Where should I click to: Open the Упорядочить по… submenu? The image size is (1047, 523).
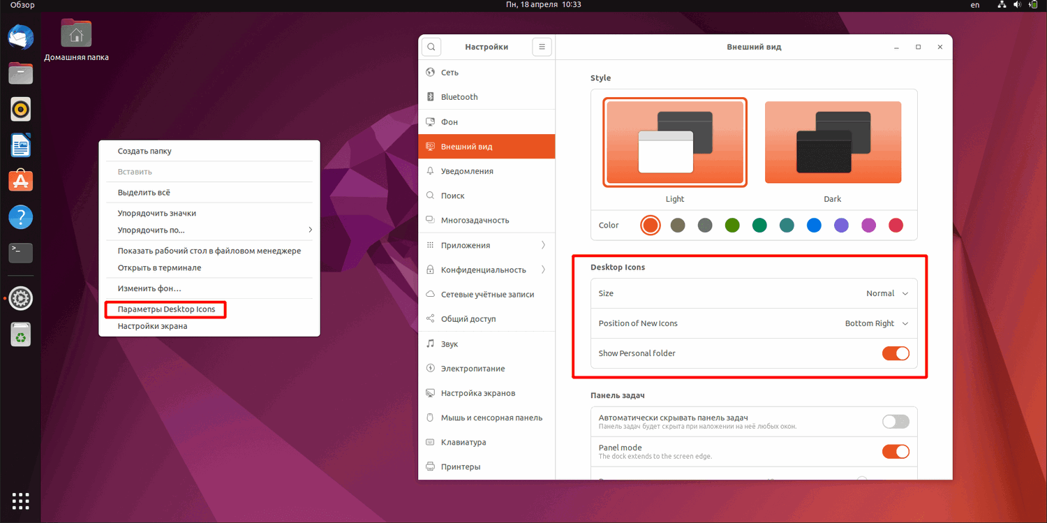[209, 230]
